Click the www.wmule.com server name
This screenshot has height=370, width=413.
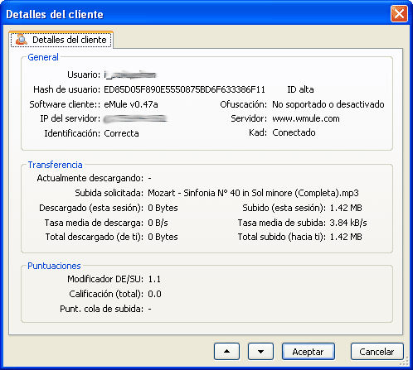(x=306, y=118)
